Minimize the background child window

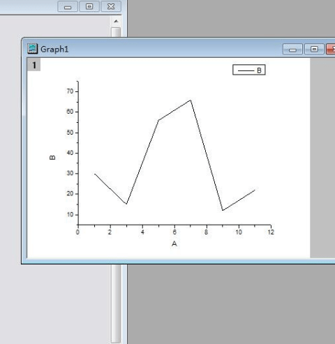68,6
